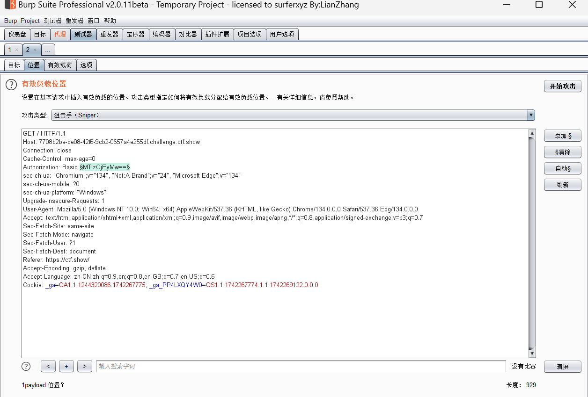Select the 测试器 main tab
Screen dimensions: 588x397
click(x=83, y=34)
